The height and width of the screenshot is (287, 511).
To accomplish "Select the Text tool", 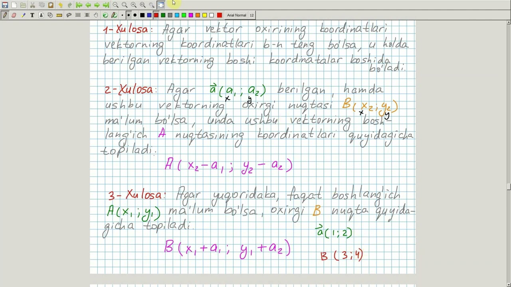I will pyautogui.click(x=32, y=15).
